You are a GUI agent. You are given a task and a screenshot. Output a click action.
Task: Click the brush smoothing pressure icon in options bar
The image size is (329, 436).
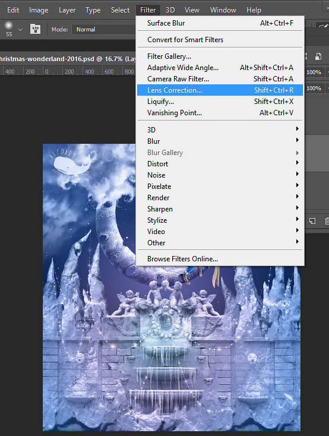(323, 26)
